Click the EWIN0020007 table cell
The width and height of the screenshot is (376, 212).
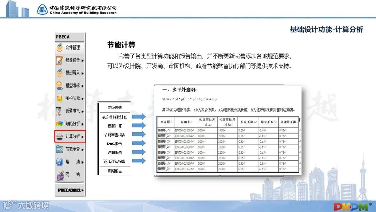(186, 152)
